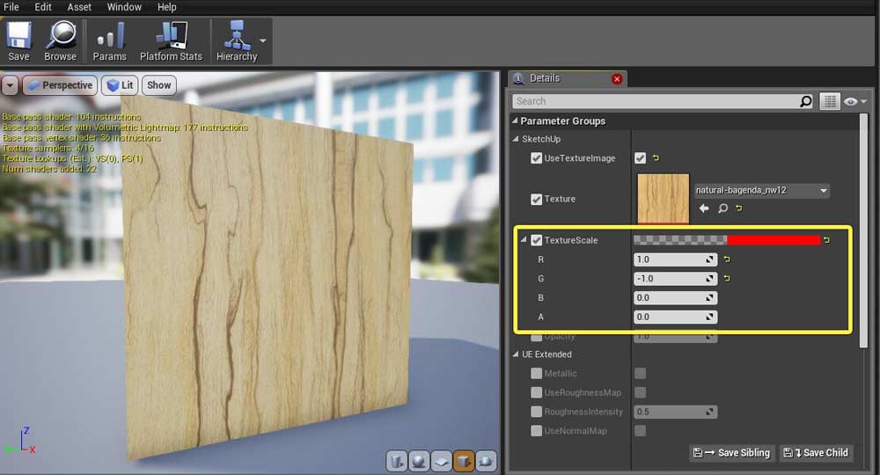
Task: Disable the TextureScale parameter override checkbox
Action: [x=536, y=240]
